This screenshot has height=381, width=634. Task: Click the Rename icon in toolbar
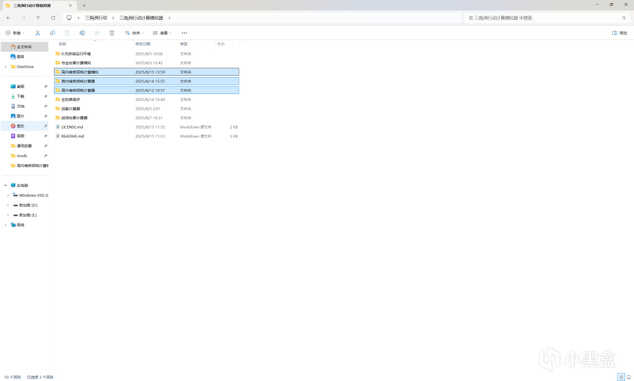[x=82, y=33]
